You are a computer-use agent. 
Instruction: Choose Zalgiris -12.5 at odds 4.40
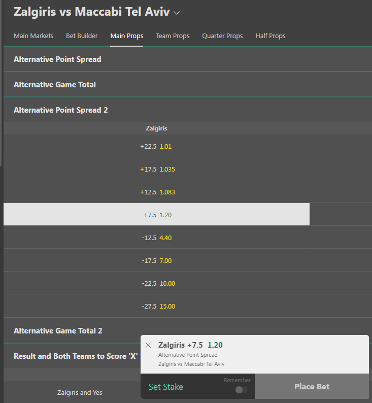[156, 238]
